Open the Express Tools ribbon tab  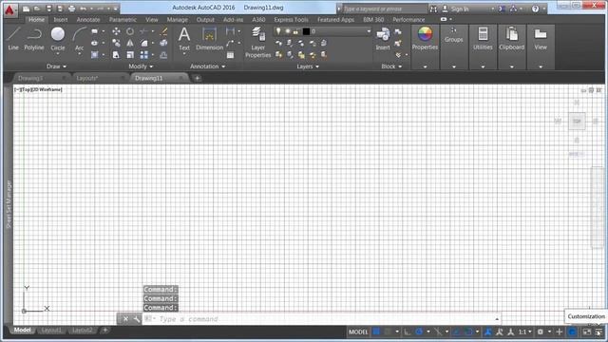292,19
